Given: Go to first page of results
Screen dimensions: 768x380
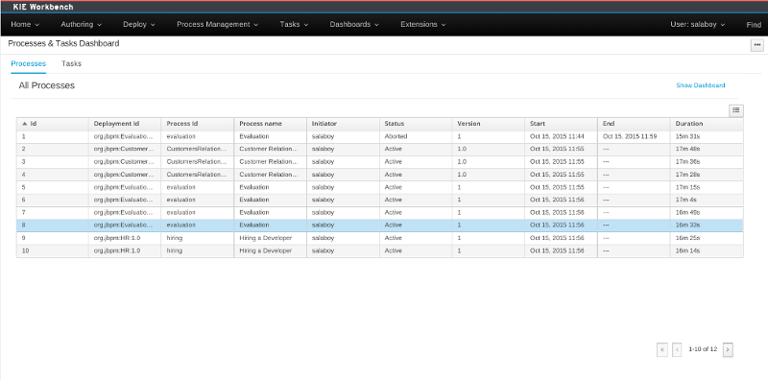Looking at the screenshot, I should (x=662, y=349).
